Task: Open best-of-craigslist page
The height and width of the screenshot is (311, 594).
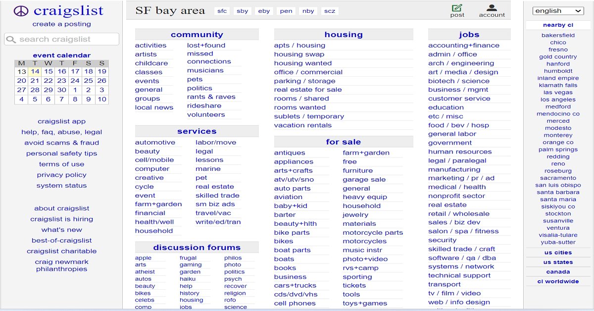Action: pyautogui.click(x=62, y=241)
